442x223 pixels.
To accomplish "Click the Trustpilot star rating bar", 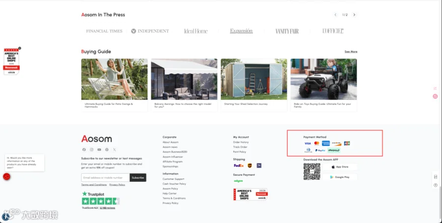I will [101, 201].
